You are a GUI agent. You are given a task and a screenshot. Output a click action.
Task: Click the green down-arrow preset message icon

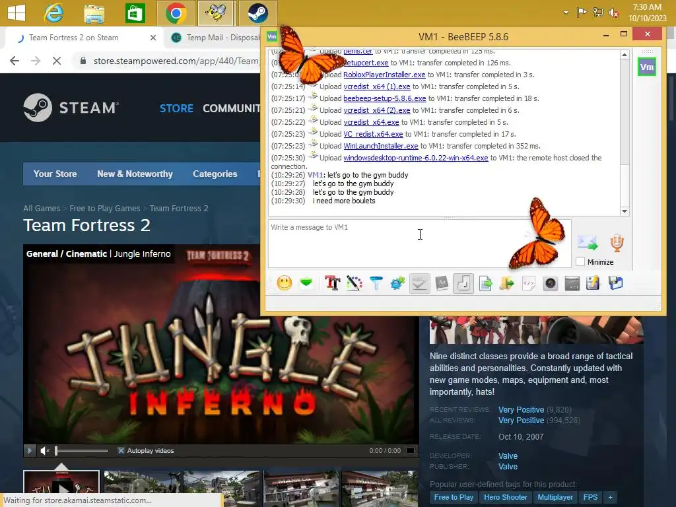click(x=306, y=283)
